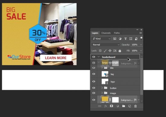The width and height of the screenshot is (166, 117).
Task: Create a new layer
Action: coord(129,106)
